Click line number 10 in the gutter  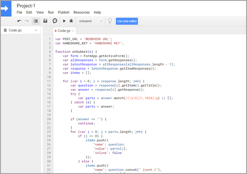pyautogui.click(x=49, y=77)
